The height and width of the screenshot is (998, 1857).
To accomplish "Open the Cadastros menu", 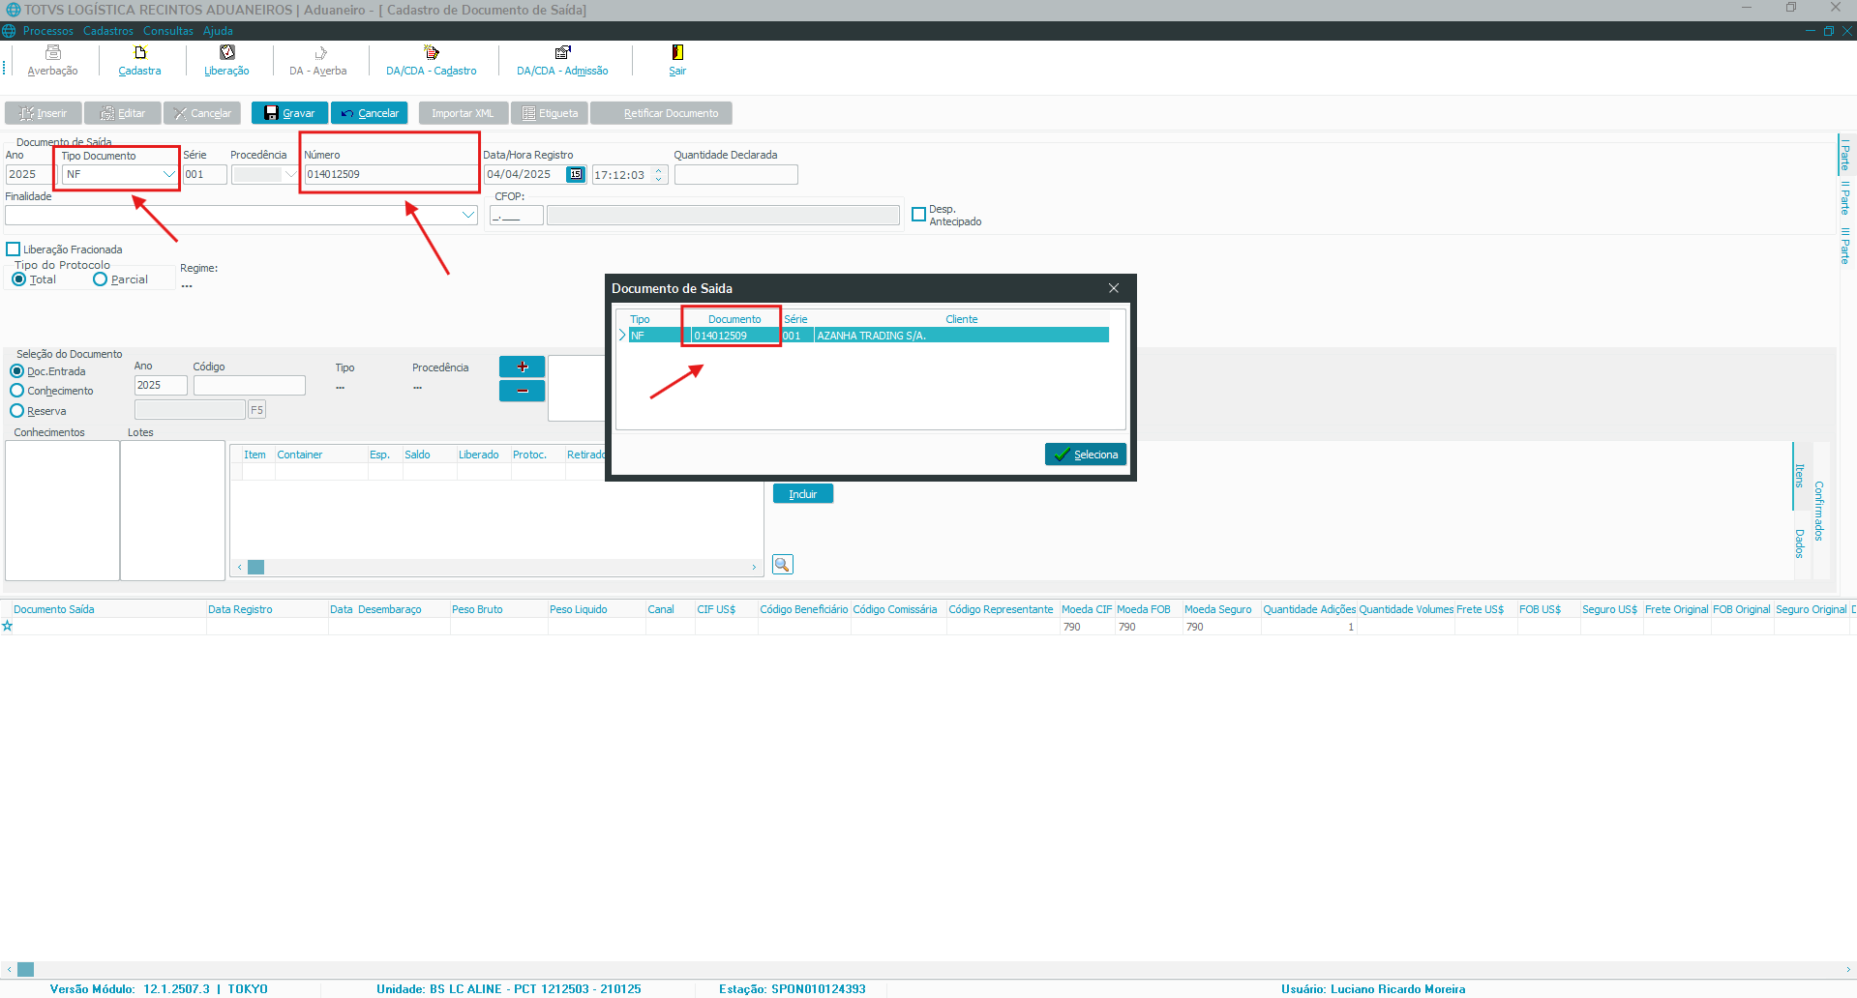I will coord(108,31).
